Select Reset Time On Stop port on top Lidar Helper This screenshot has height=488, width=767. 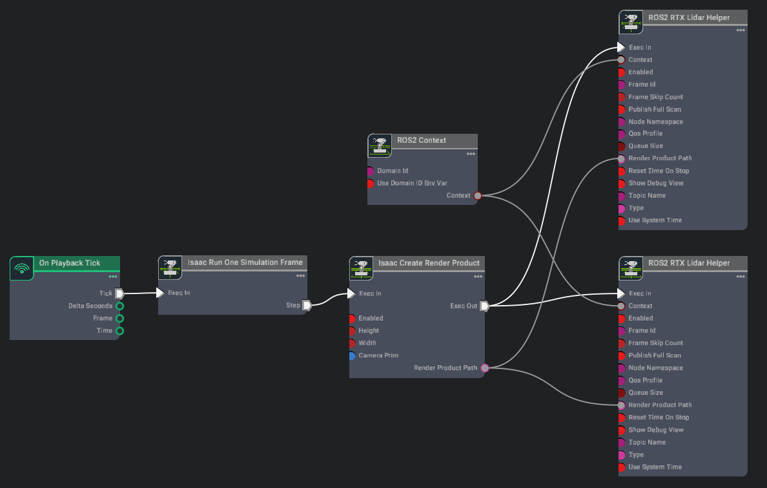(x=621, y=171)
